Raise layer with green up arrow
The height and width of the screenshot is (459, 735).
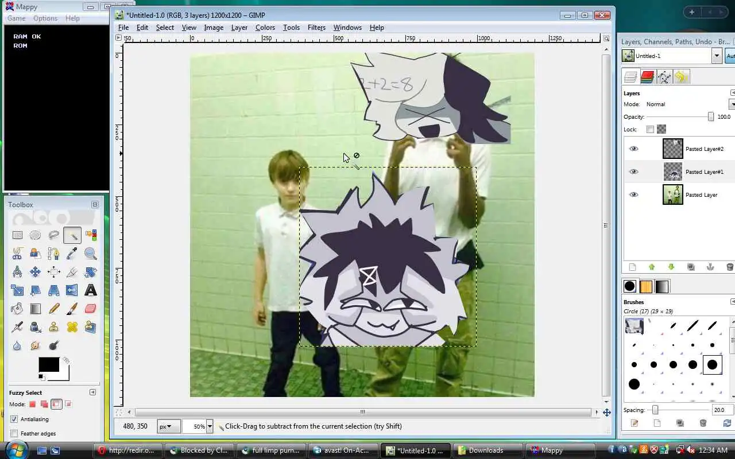(x=652, y=267)
